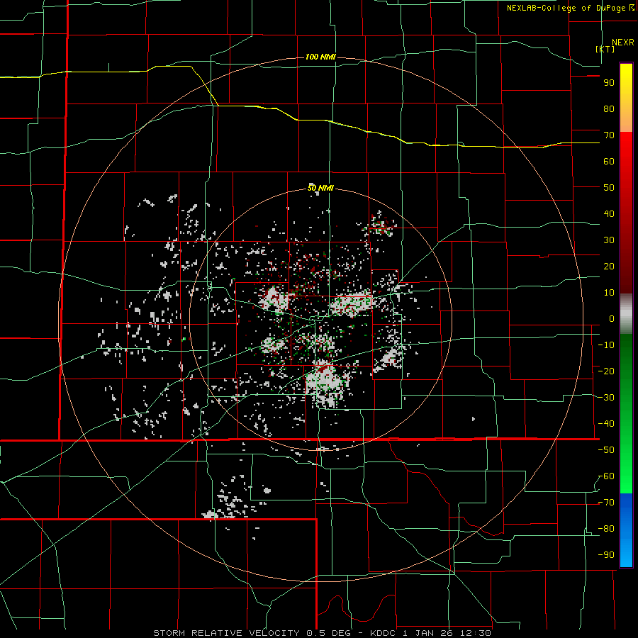Image resolution: width=638 pixels, height=638 pixels.
Task: Click the -90 scale value
Action: pyautogui.click(x=606, y=555)
